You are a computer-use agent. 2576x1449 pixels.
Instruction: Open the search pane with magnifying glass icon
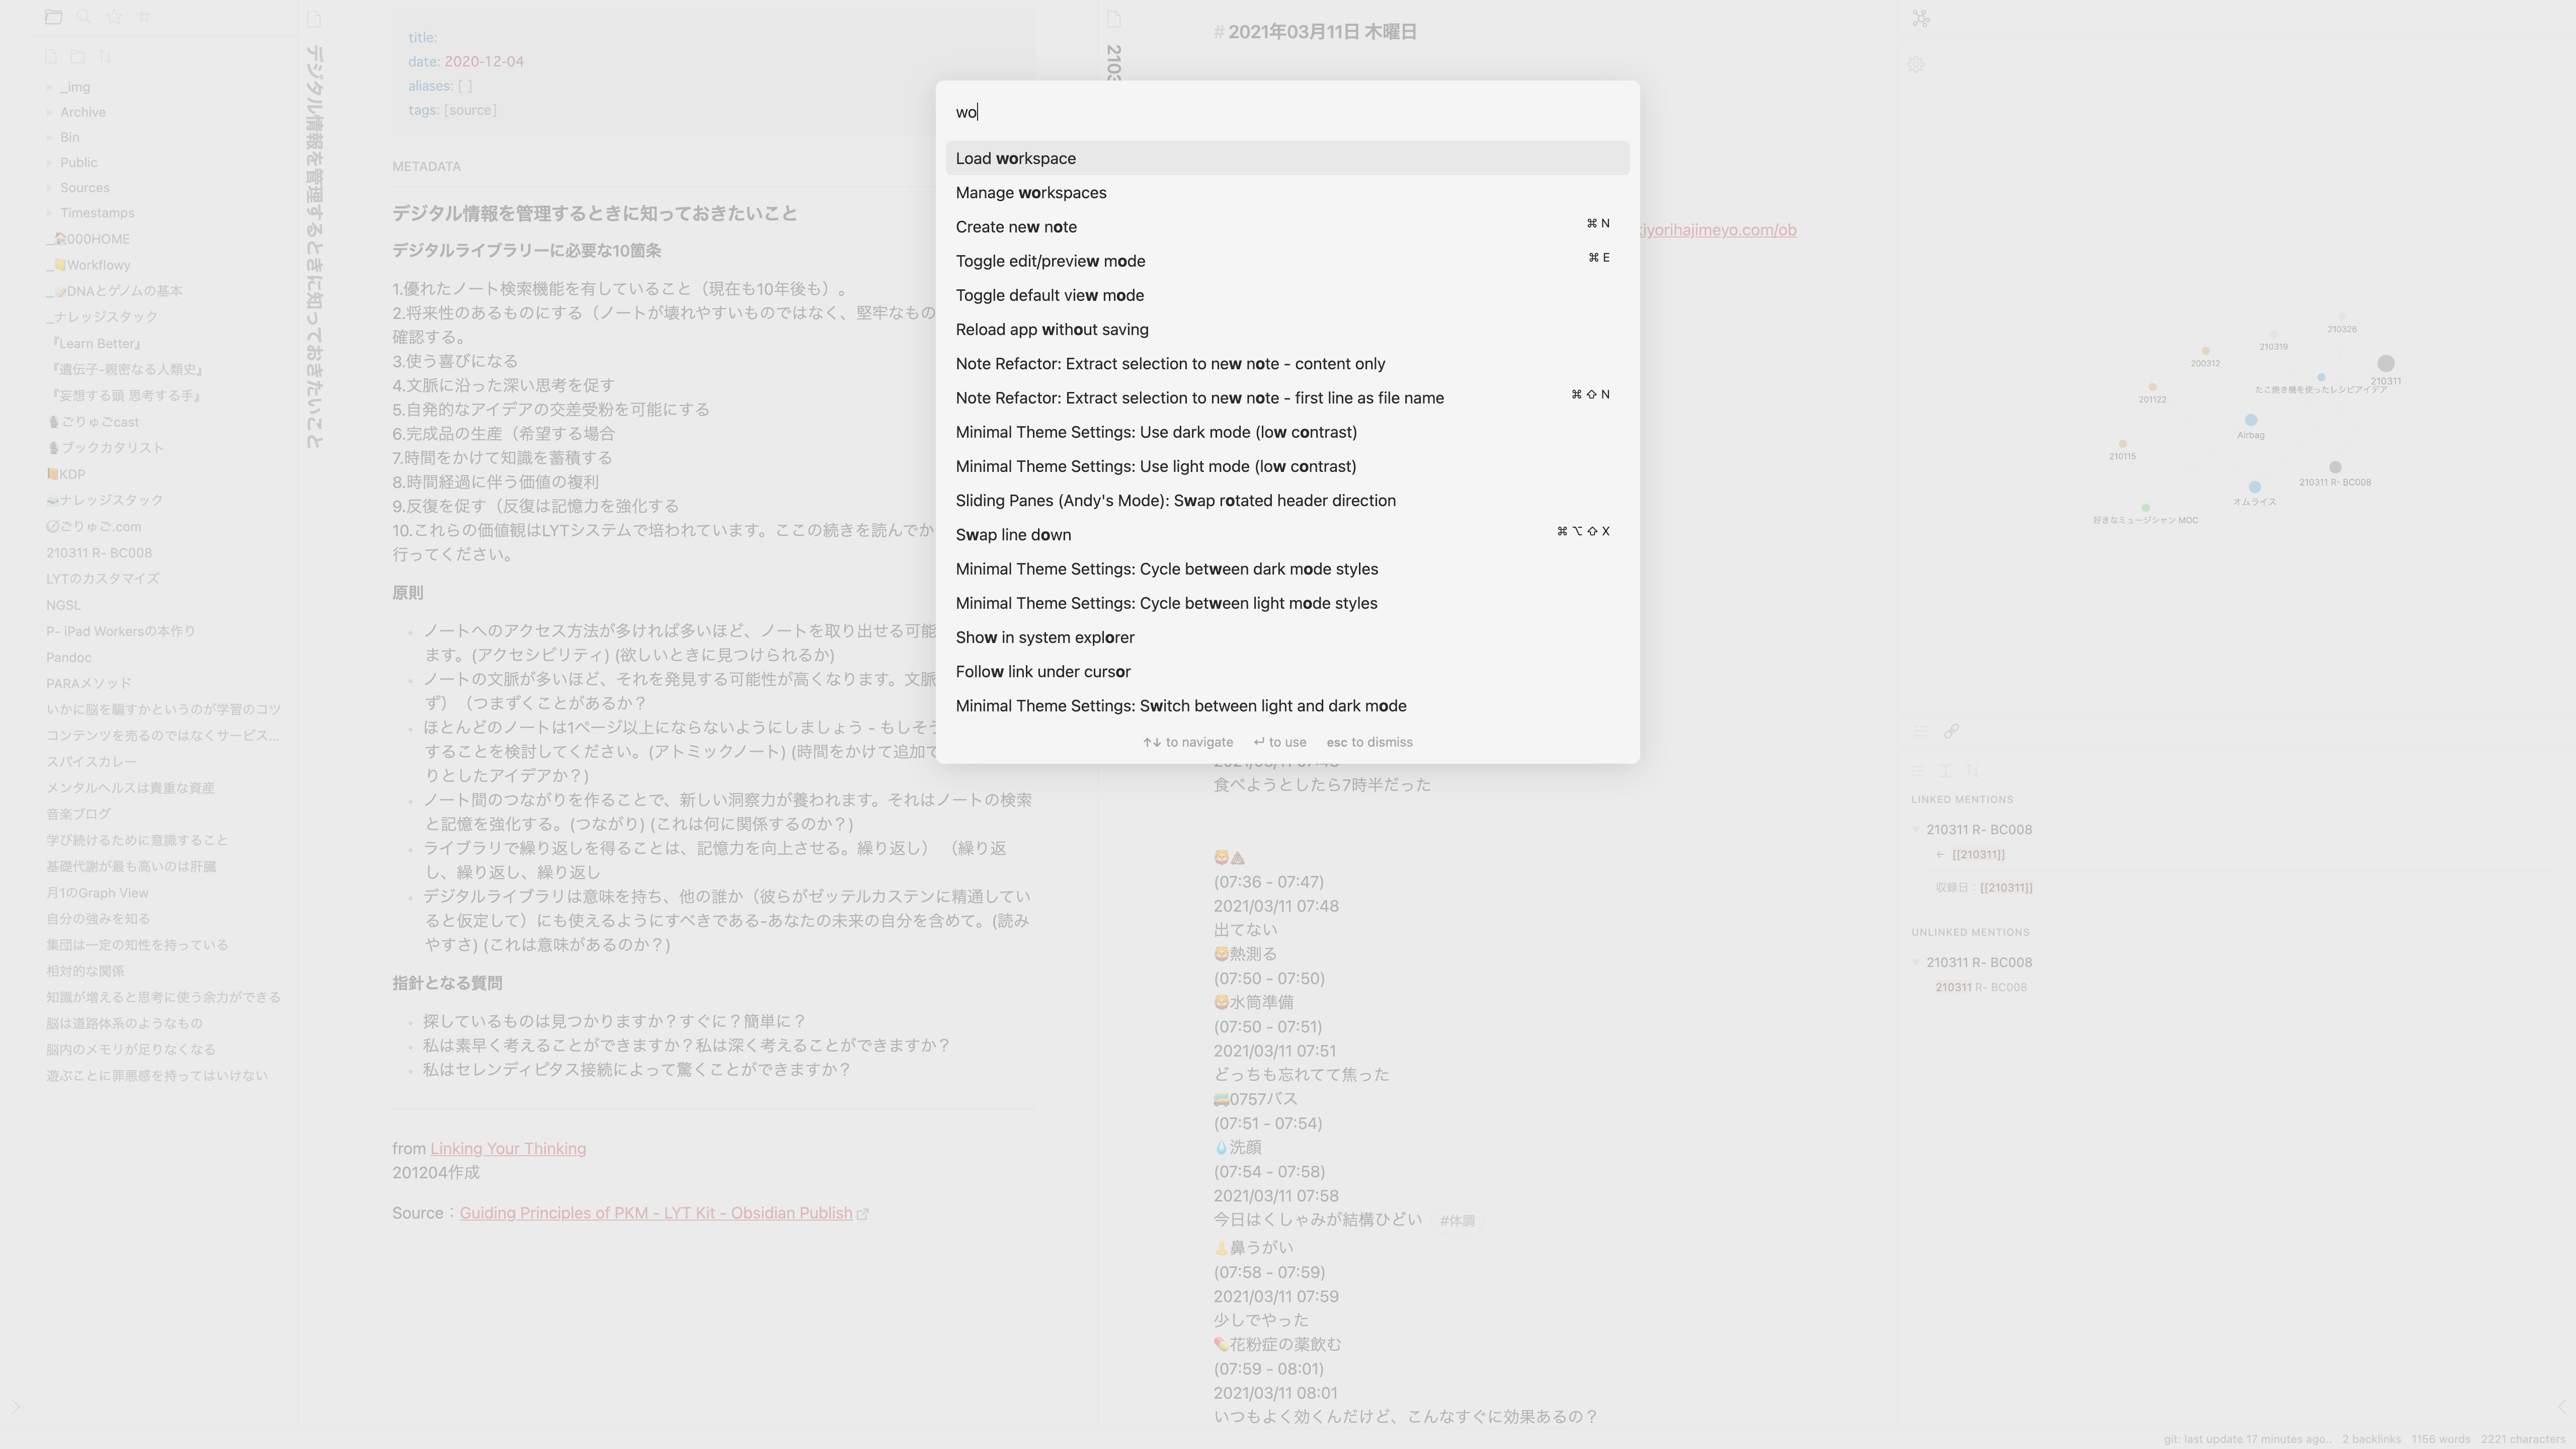tap(84, 17)
